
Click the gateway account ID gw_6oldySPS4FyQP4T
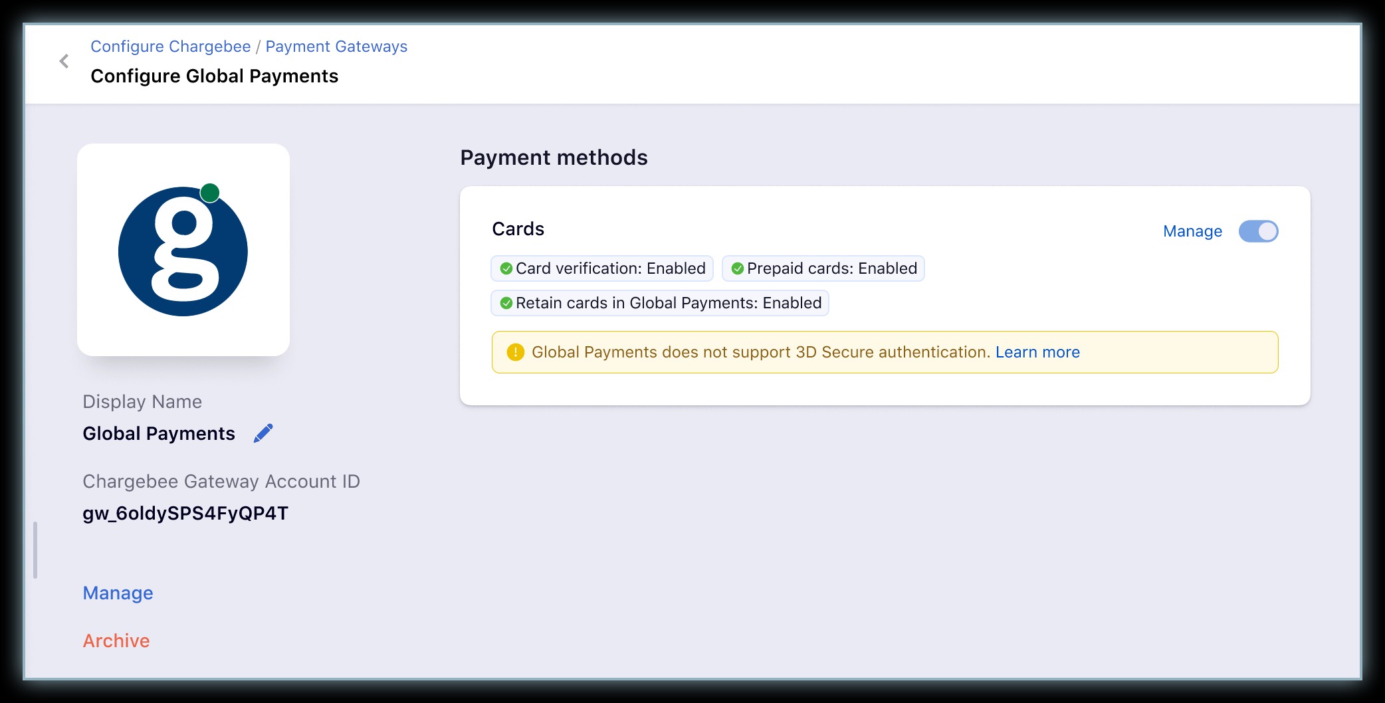click(185, 513)
